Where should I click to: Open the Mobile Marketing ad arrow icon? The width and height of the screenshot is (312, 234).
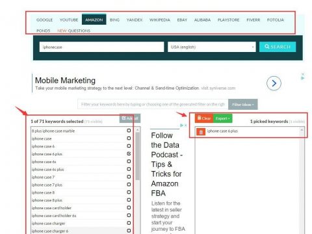pos(274,83)
